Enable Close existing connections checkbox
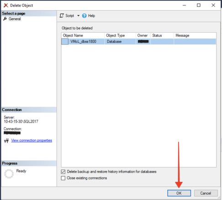 click(63, 178)
